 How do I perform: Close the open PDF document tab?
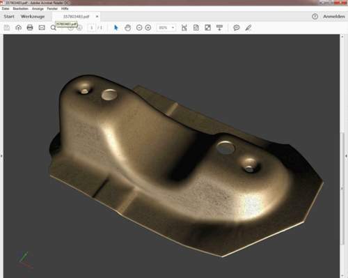pos(97,17)
